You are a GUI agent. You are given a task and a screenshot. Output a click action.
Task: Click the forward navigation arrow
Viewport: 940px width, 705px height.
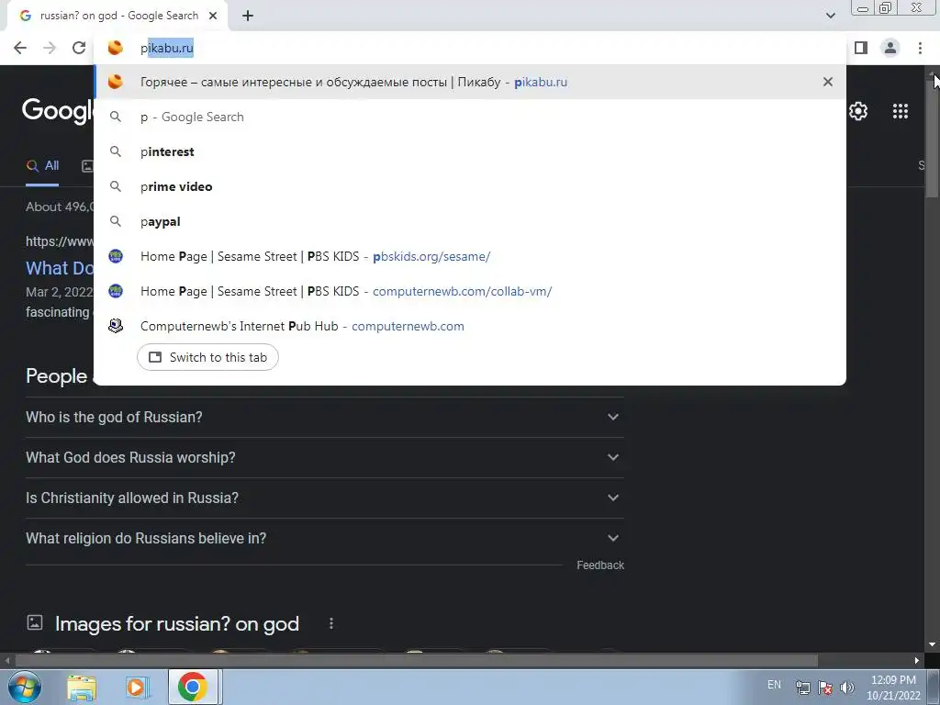(50, 48)
